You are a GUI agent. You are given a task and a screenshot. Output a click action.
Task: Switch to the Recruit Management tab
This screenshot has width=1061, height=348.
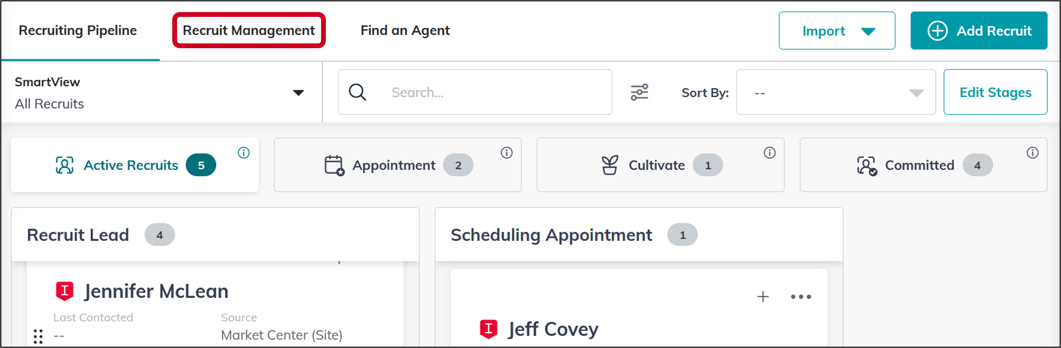pos(249,30)
